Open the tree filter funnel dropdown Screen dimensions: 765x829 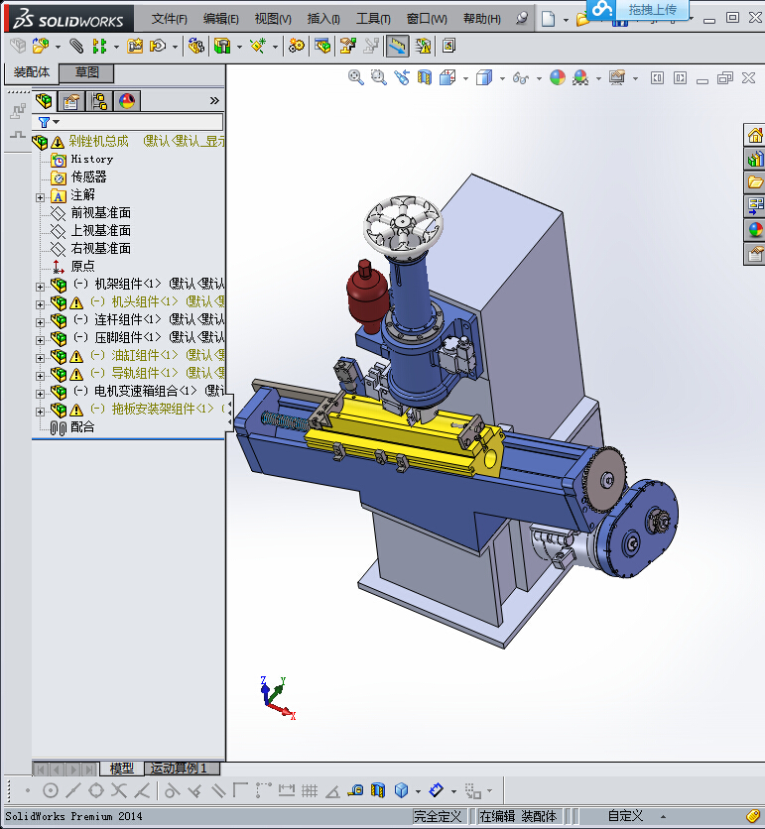(x=49, y=122)
